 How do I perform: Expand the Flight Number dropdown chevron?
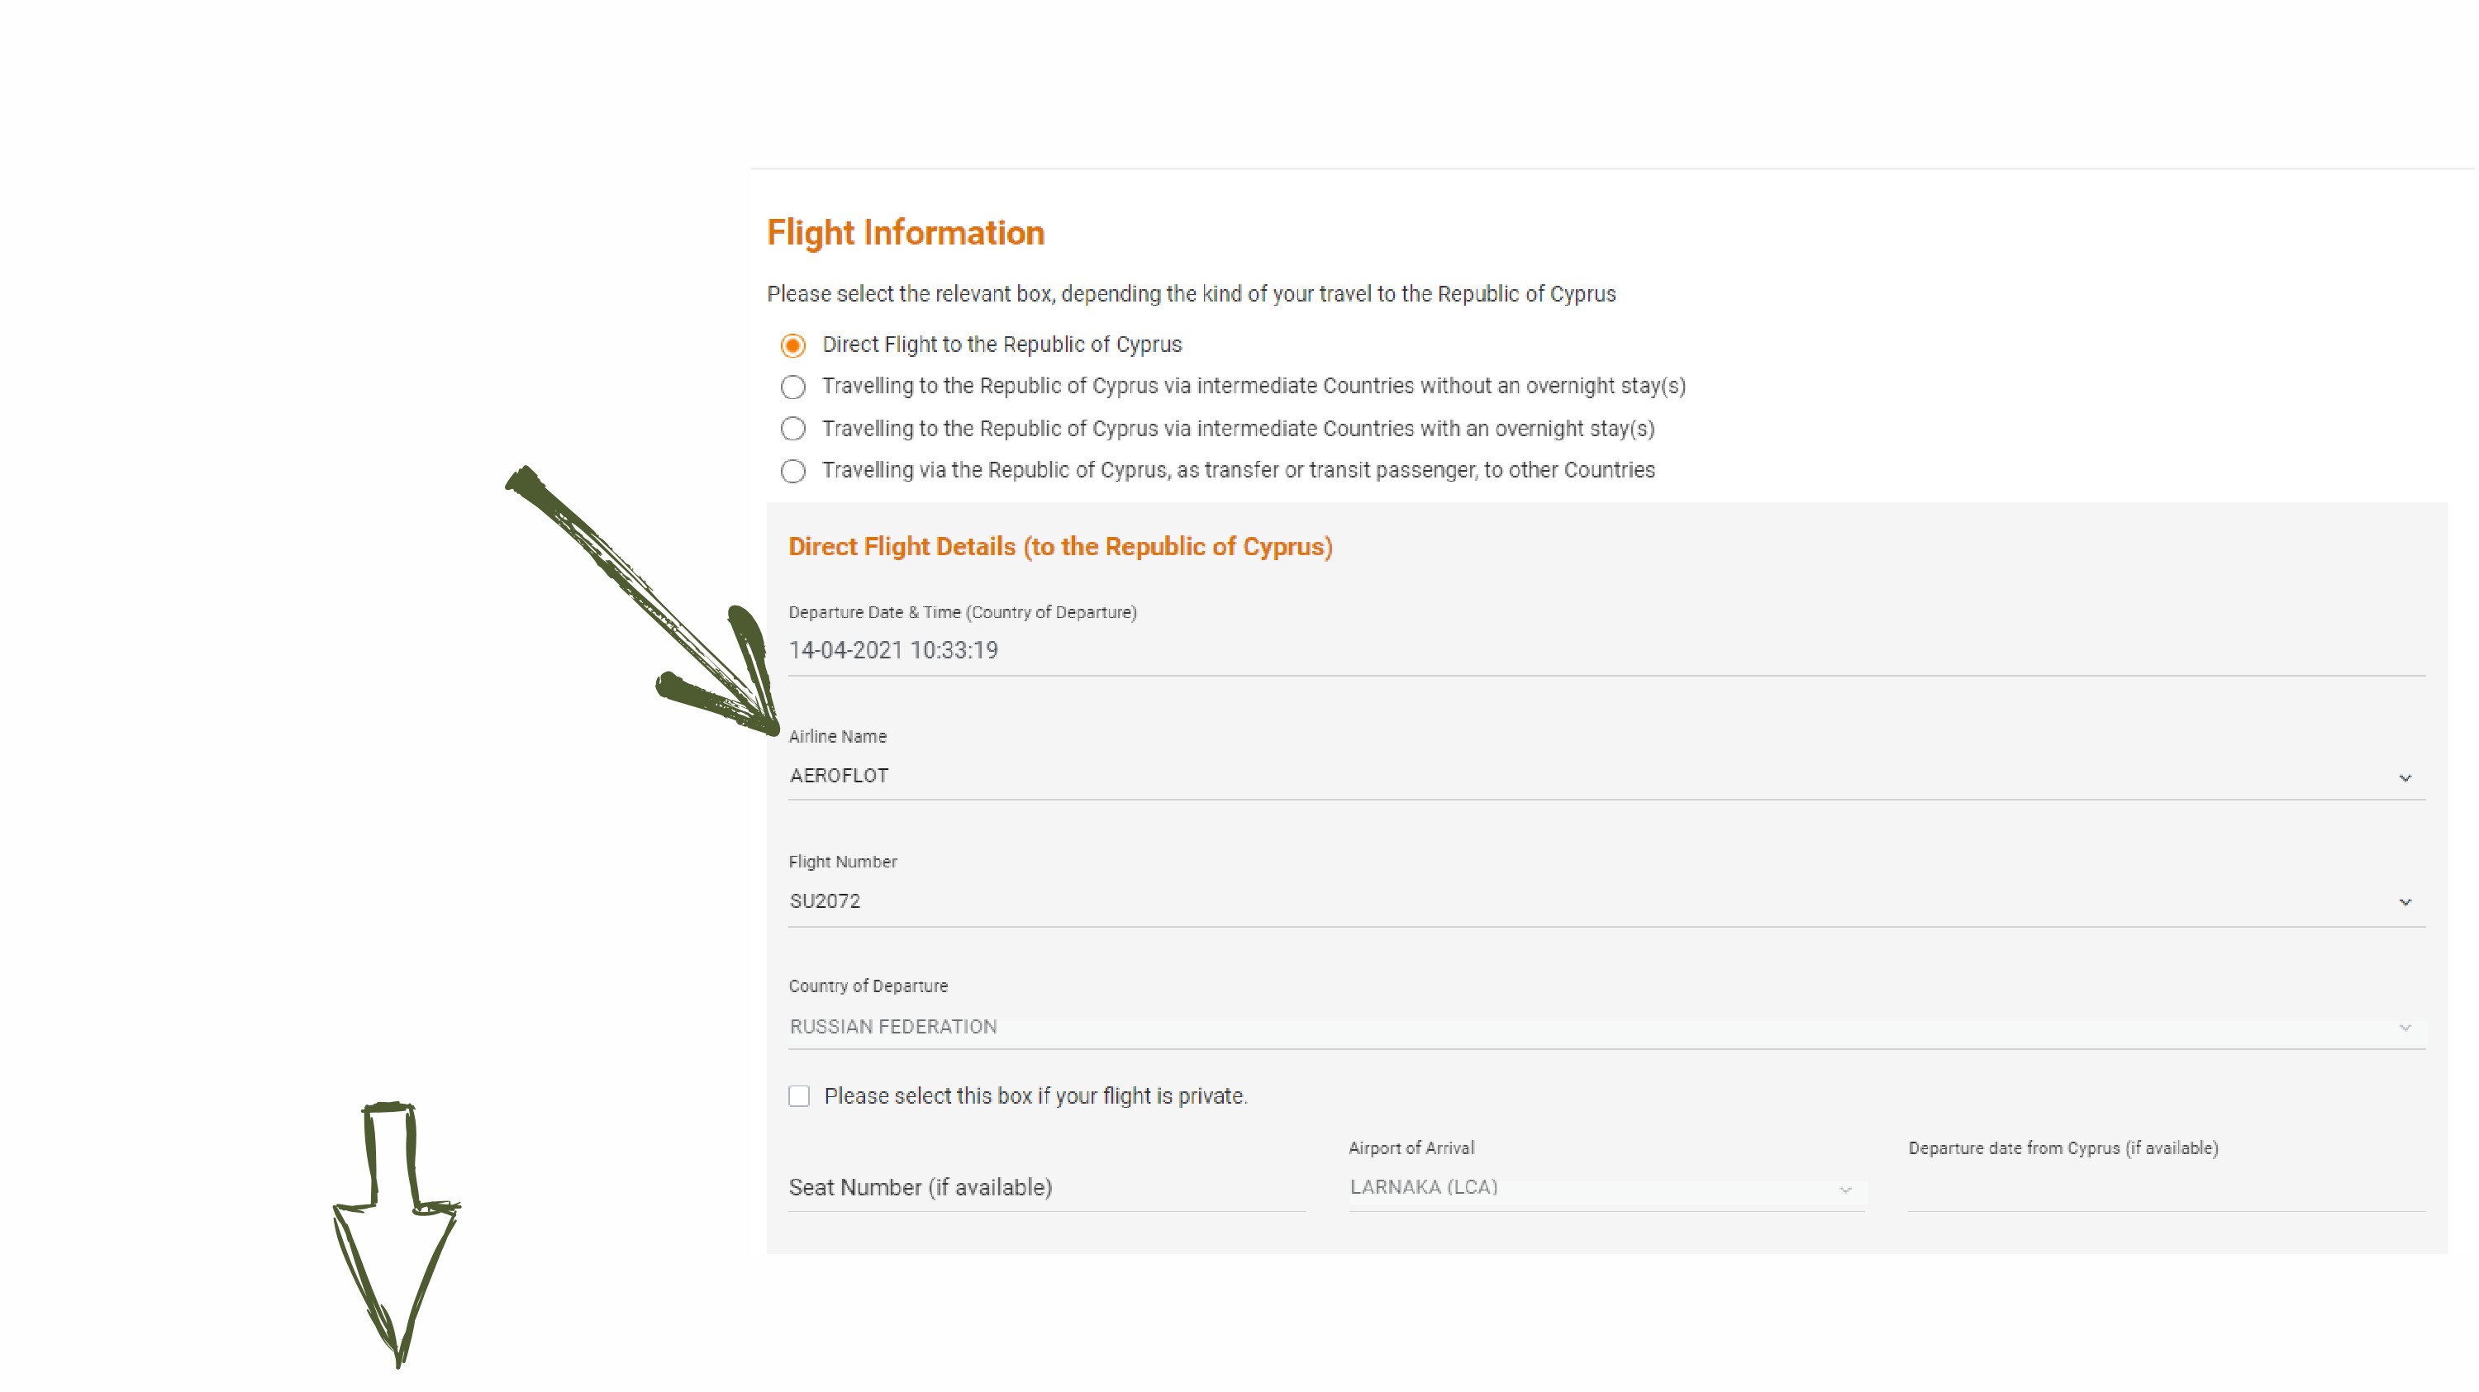point(2404,901)
